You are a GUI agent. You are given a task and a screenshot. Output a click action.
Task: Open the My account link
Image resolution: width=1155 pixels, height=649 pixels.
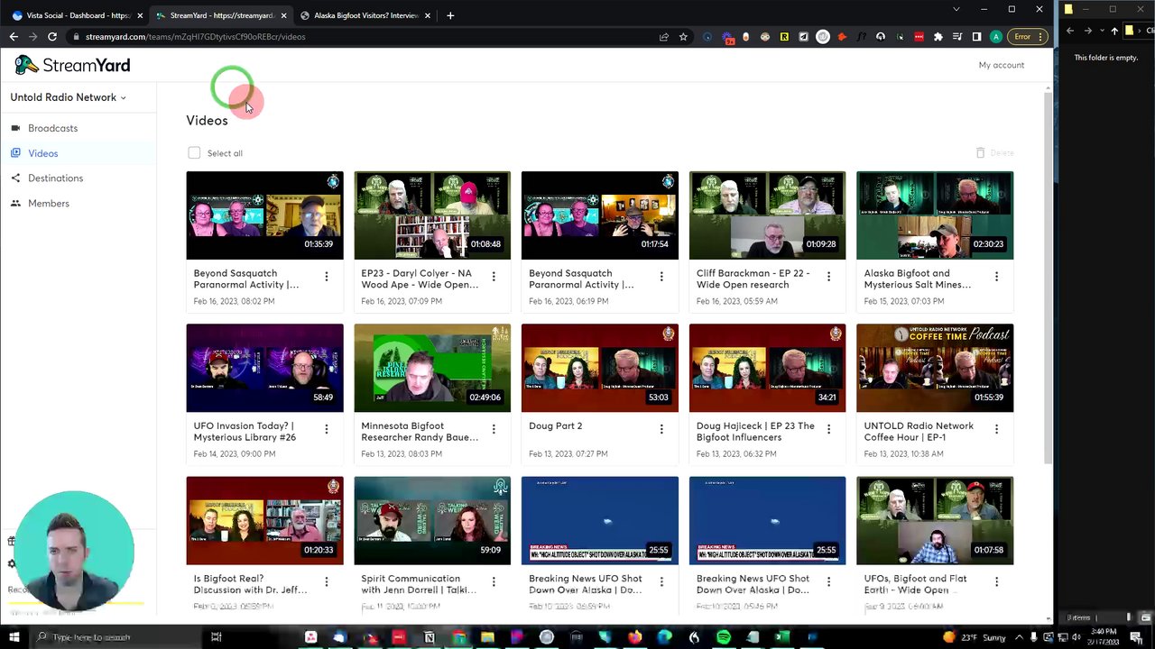(x=1001, y=65)
